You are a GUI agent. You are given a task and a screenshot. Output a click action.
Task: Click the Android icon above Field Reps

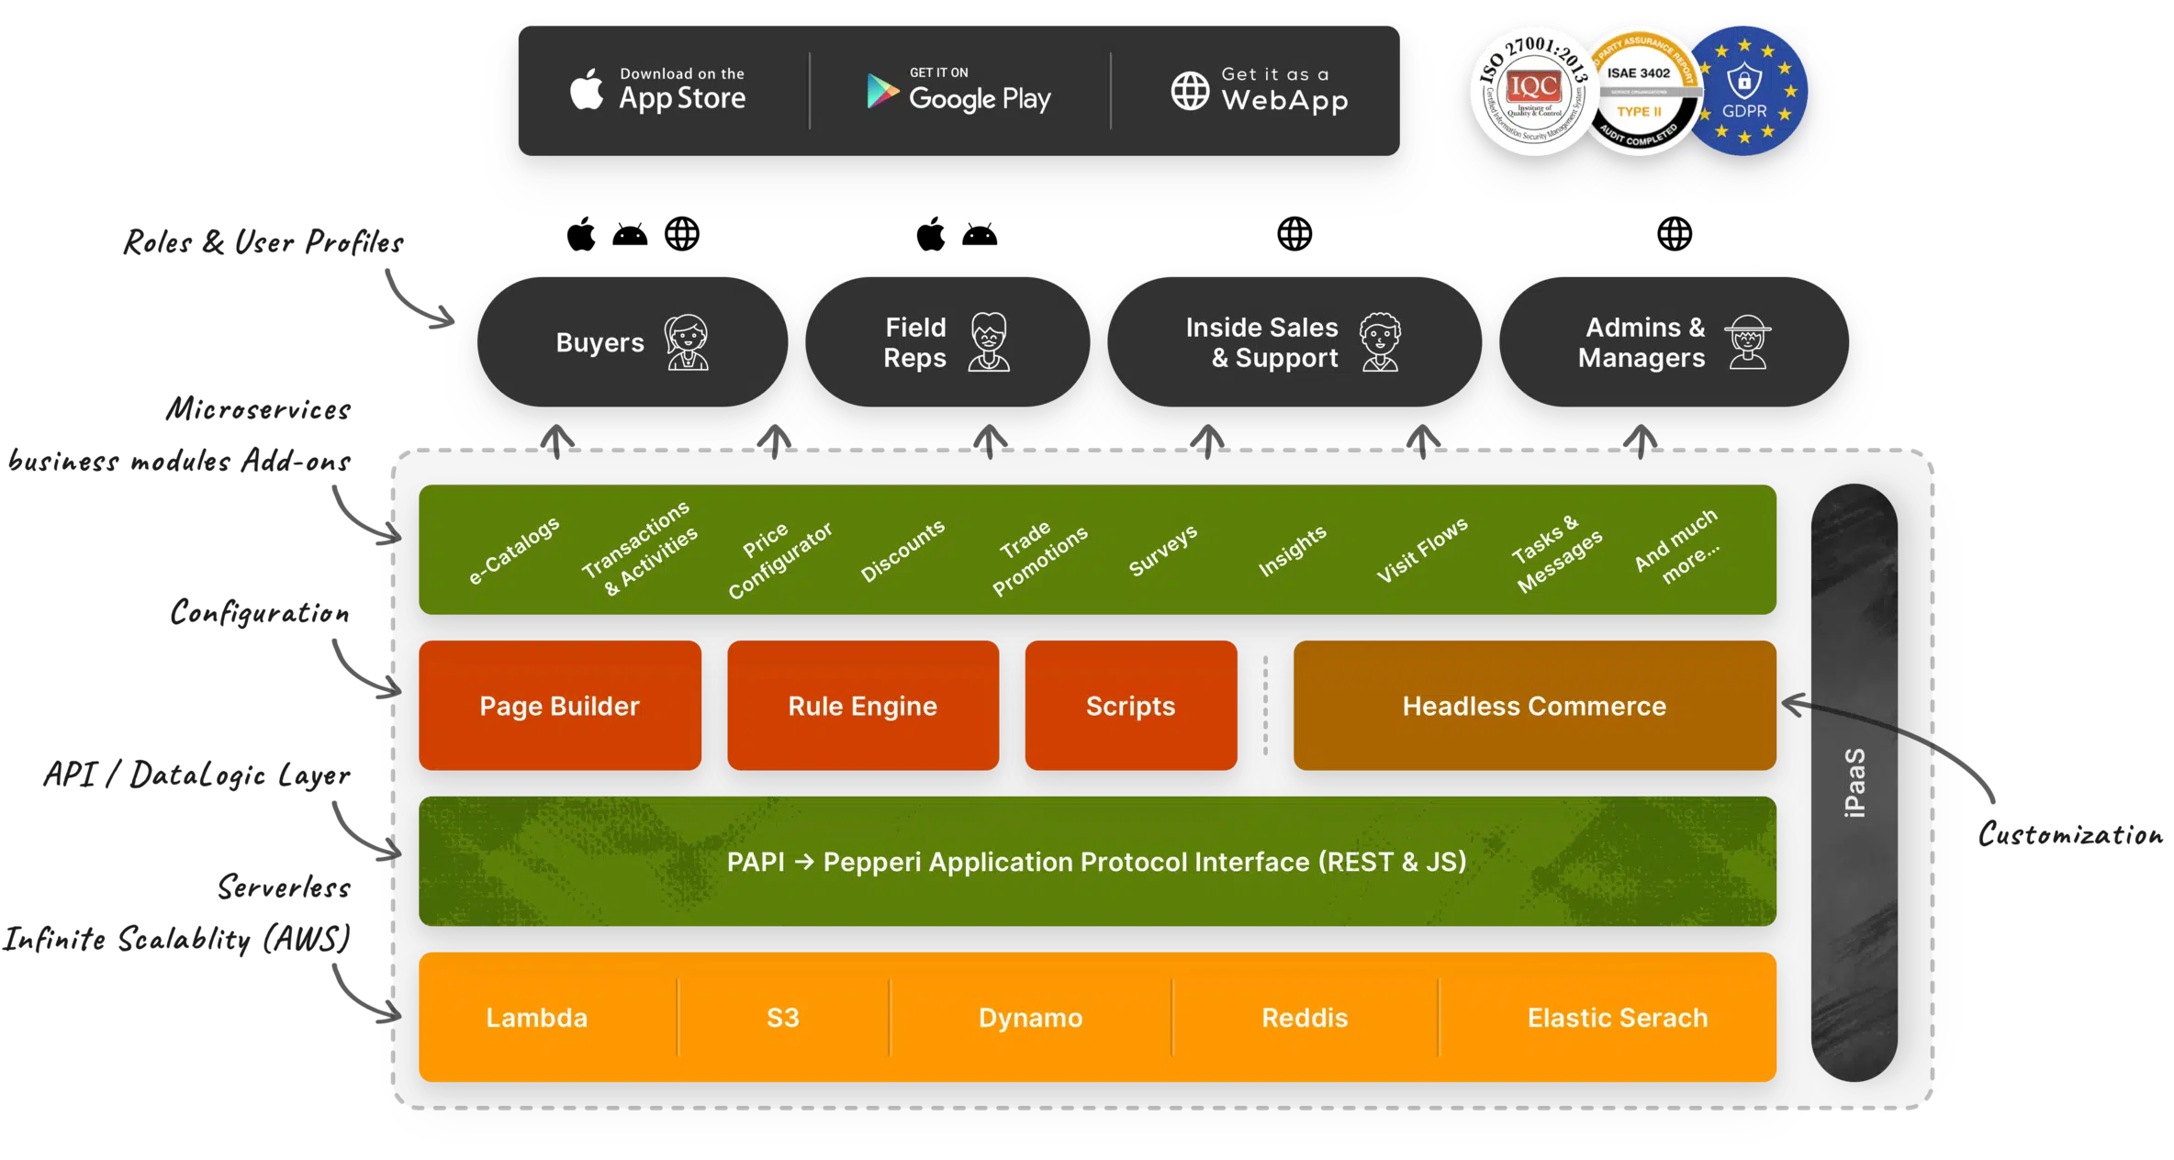980,235
